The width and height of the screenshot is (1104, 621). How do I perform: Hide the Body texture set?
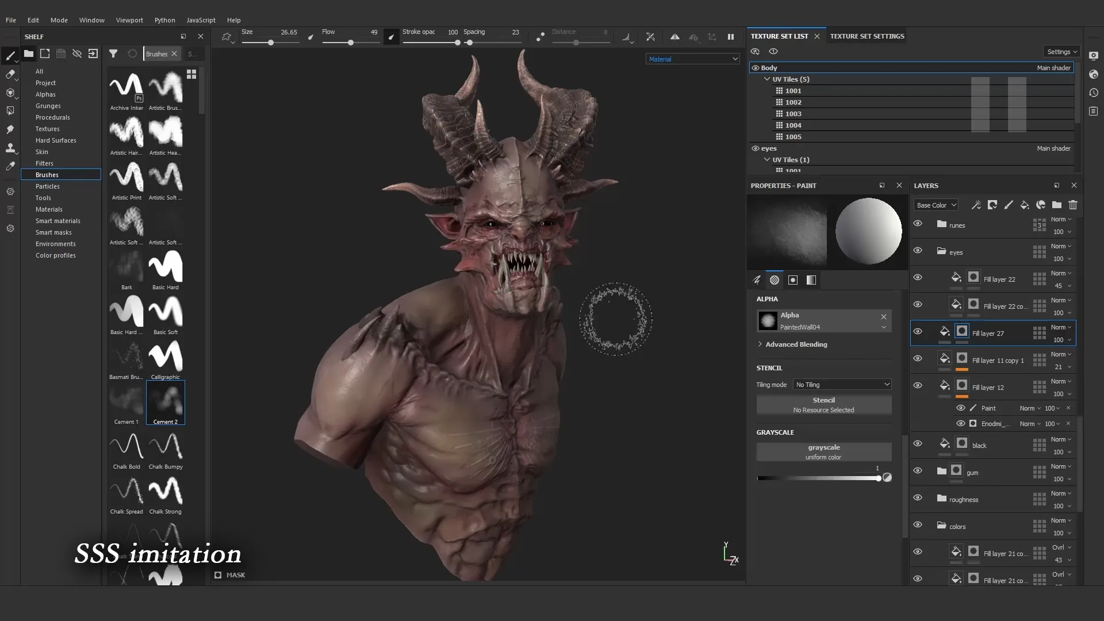(755, 68)
